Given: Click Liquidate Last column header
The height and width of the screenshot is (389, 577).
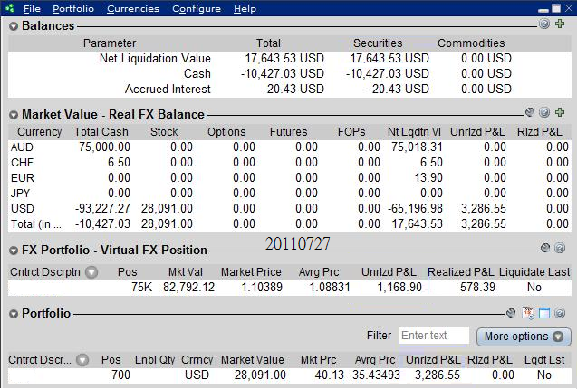Looking at the screenshot, I should tap(534, 272).
